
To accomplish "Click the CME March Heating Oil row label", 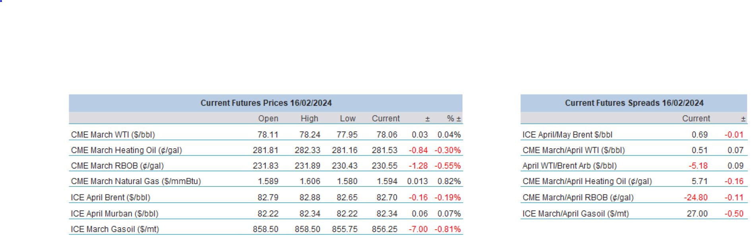I will coord(126,150).
